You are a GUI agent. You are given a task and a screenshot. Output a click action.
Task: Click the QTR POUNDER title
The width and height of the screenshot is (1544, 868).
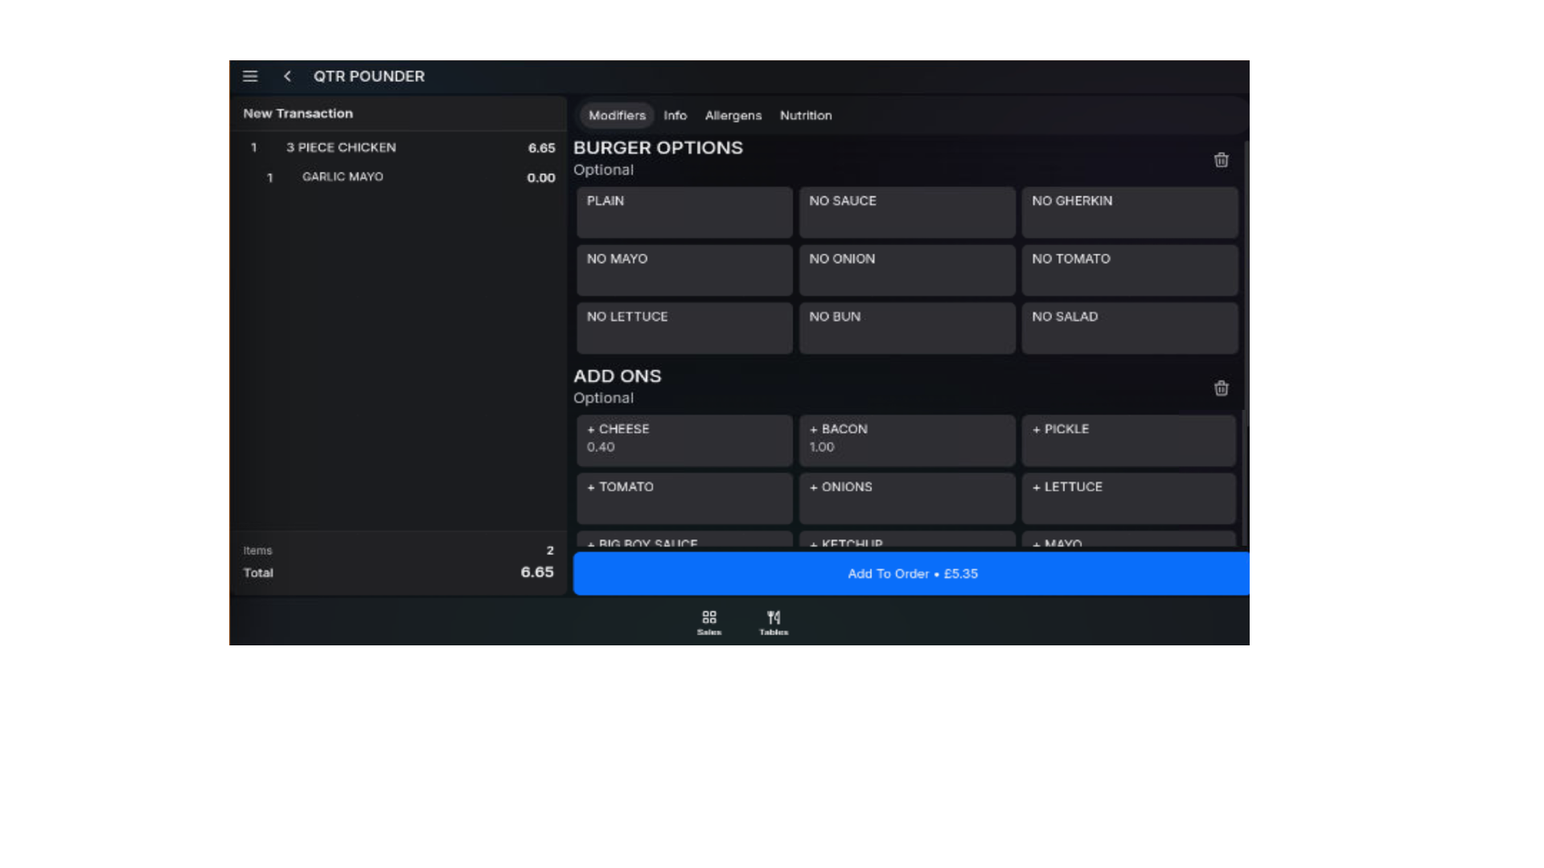pyautogui.click(x=369, y=76)
